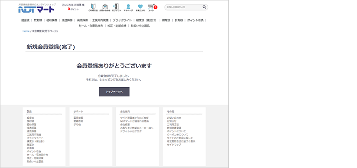Click the お問い合わせ envelope icon in header
This screenshot has height=168, width=357.
pyautogui.click(x=105, y=7)
